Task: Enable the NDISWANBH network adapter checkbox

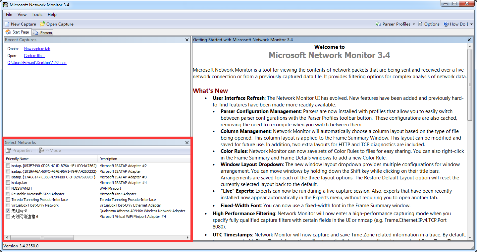Action: [7, 188]
